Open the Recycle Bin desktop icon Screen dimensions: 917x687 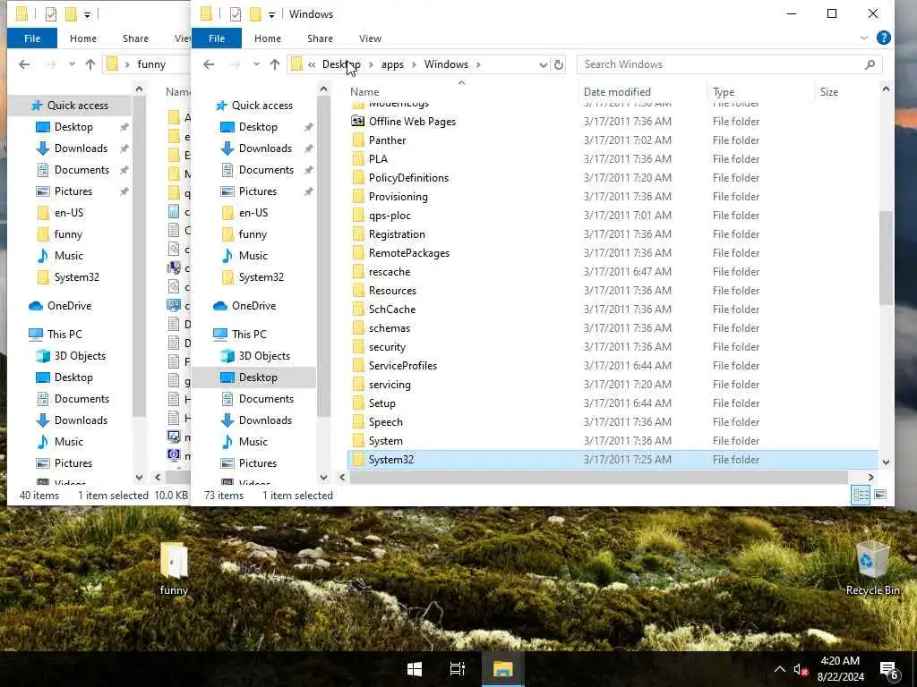[872, 568]
